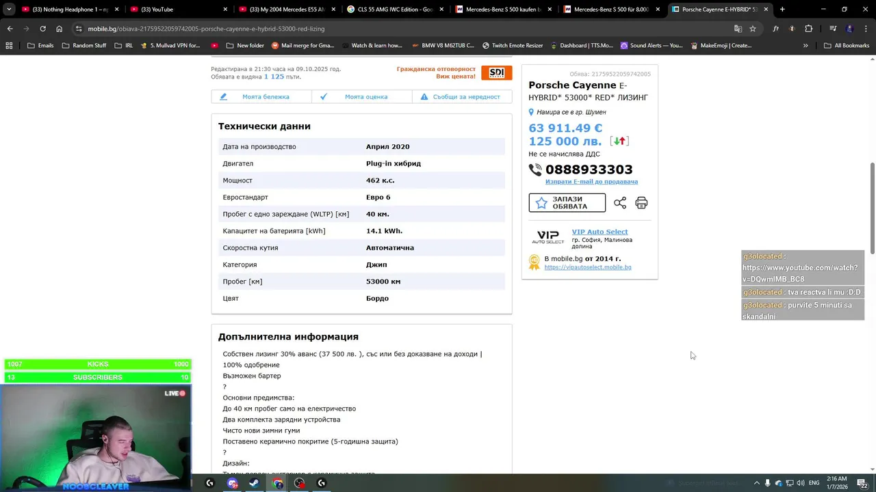Open the All Bookmarks folder
Screen dimensions: 876x492
[x=847, y=46]
